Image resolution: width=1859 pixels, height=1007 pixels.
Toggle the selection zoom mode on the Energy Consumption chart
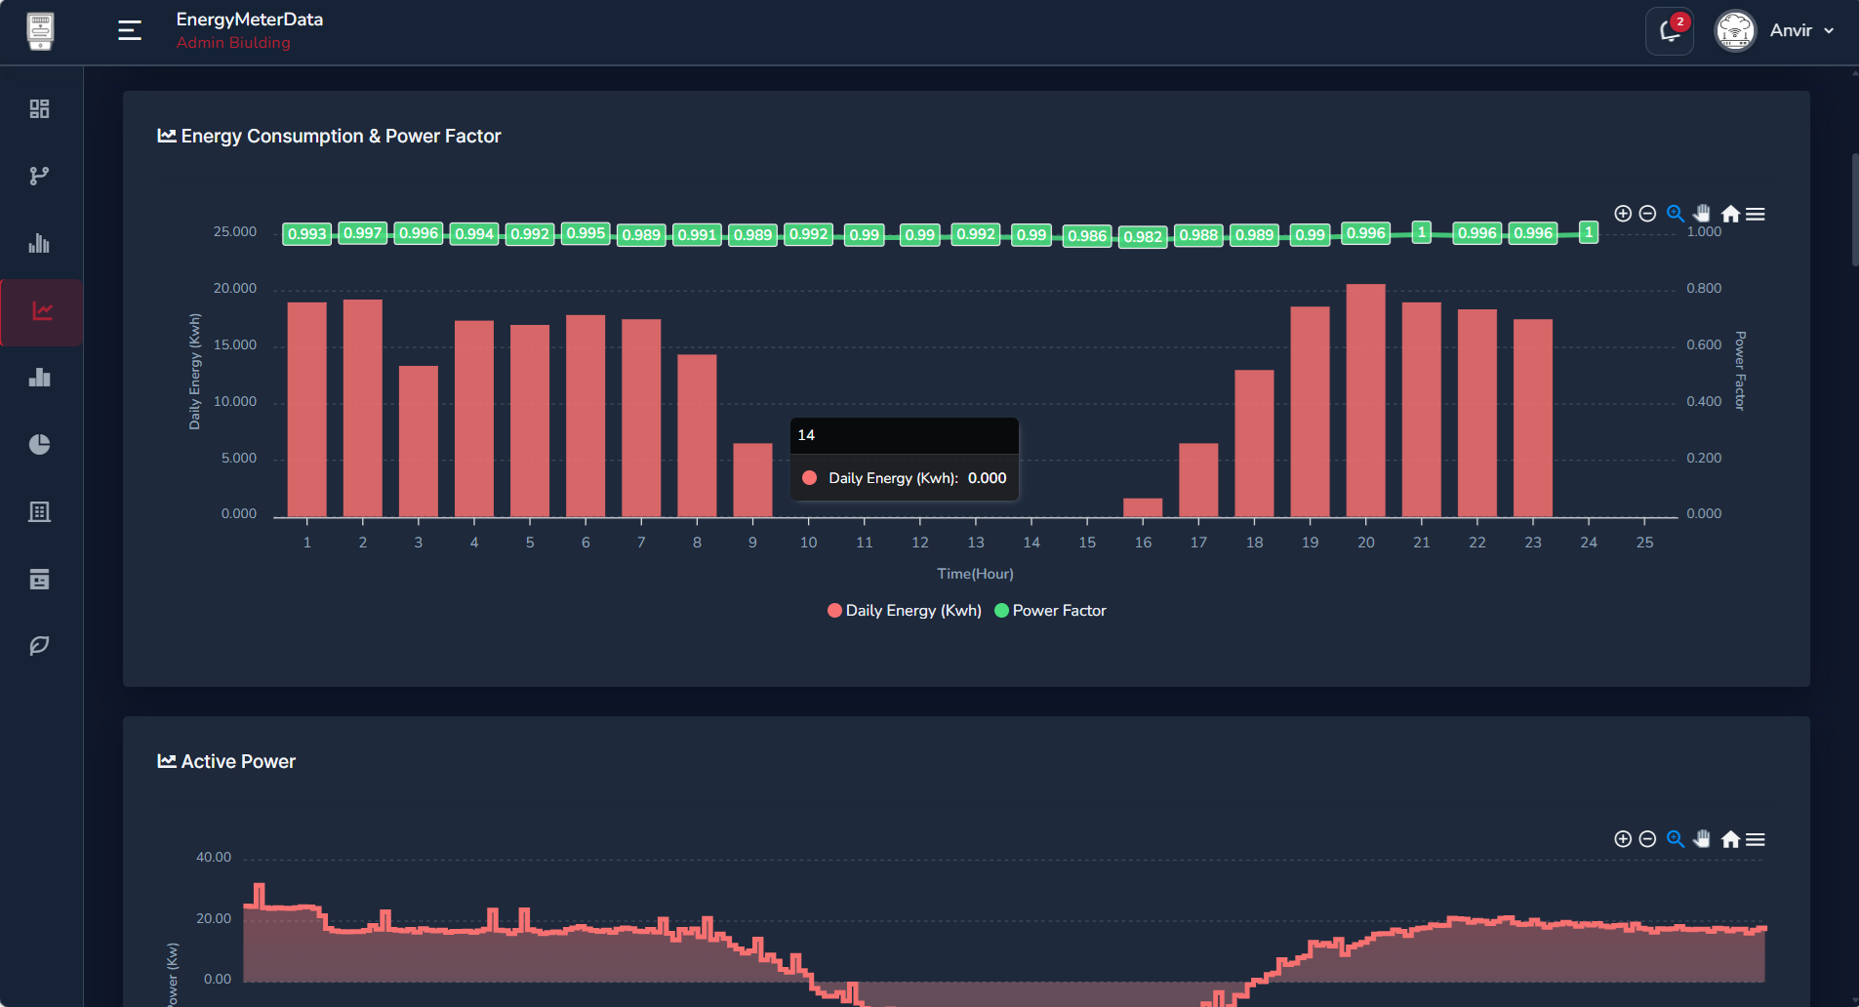point(1675,213)
